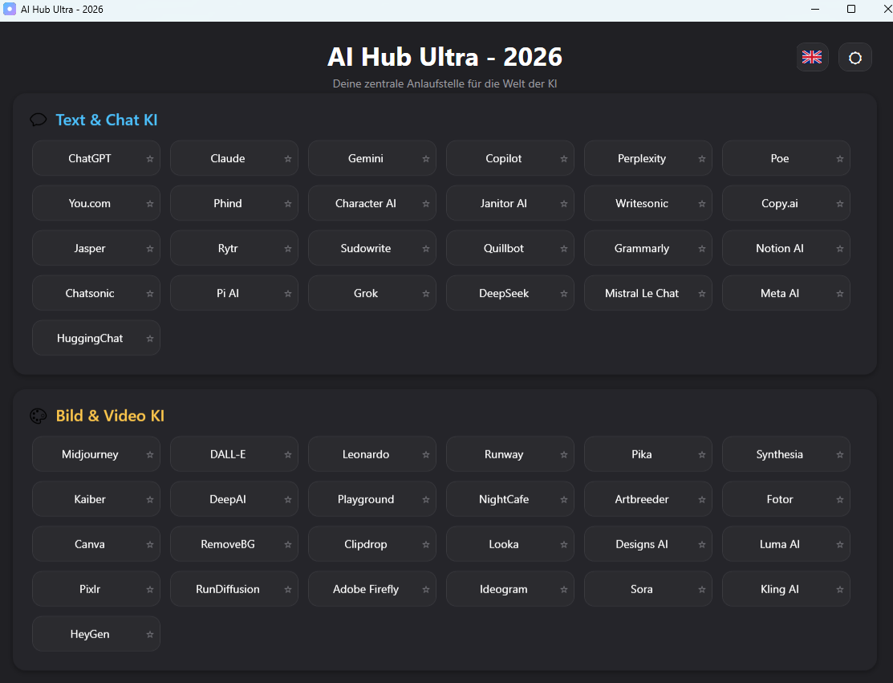Image resolution: width=893 pixels, height=683 pixels.
Task: Open Kaiber
Action: pos(95,499)
